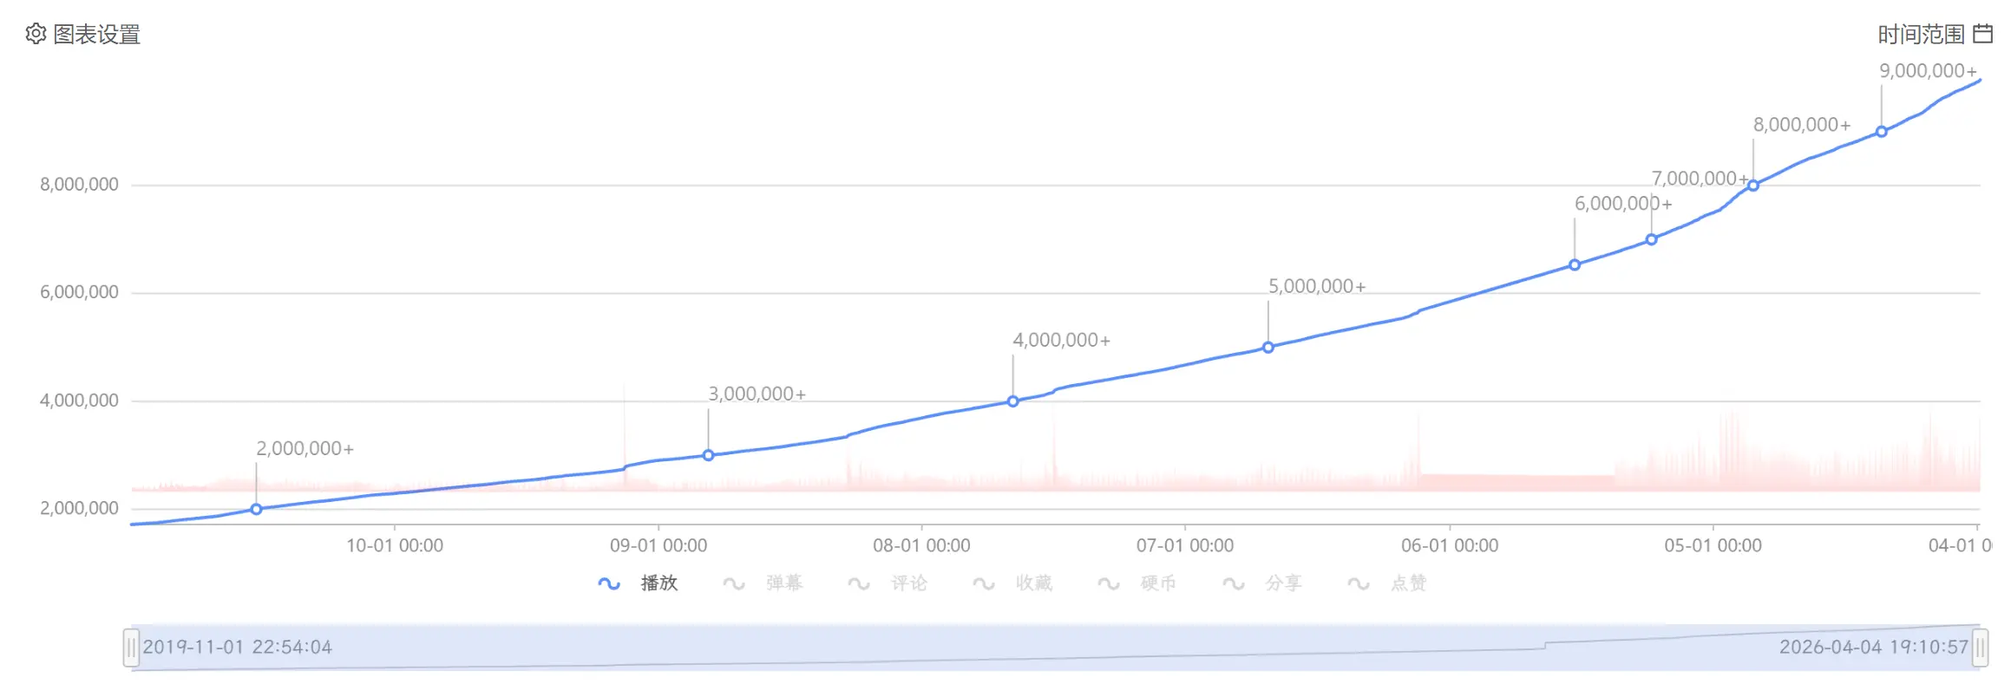Viewport: 2011px width, 684px height.
Task: Click the right zoom slider handle
Action: [x=1980, y=647]
